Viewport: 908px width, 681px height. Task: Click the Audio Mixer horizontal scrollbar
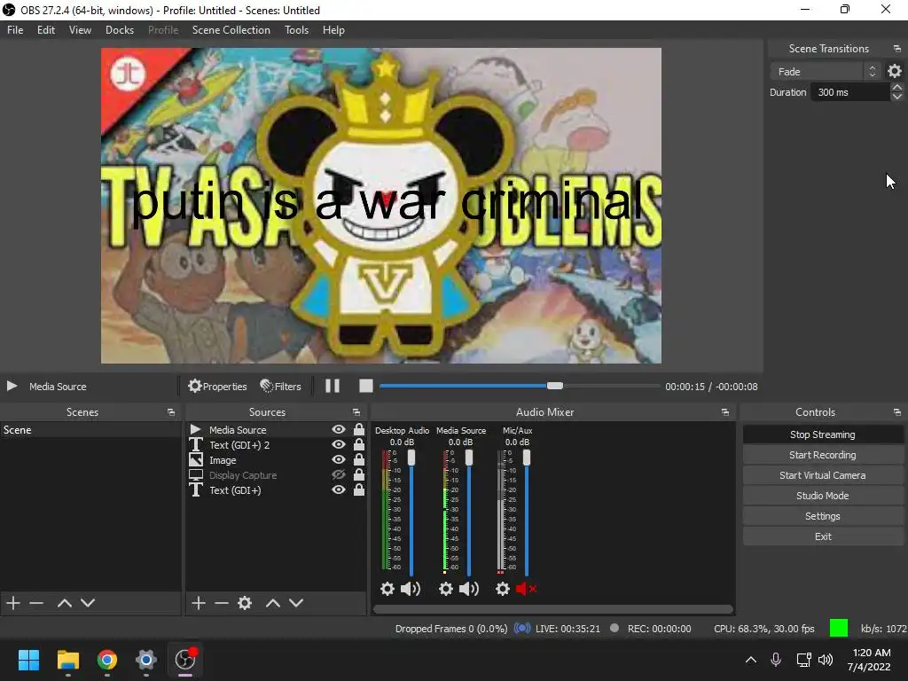(x=553, y=609)
